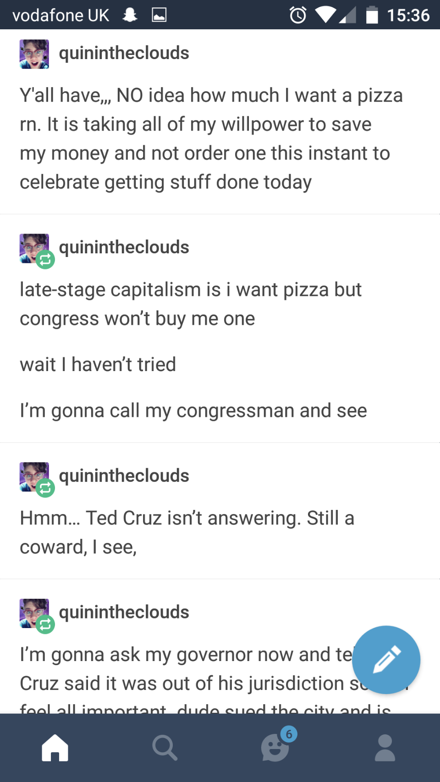Image resolution: width=440 pixels, height=782 pixels.
Task: Open username above the governor post
Action: coord(124,612)
